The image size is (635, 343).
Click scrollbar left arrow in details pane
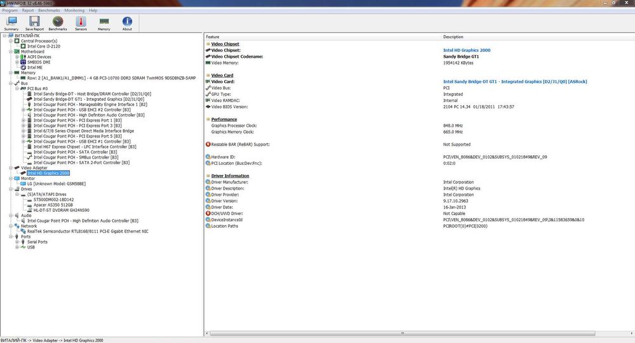pos(207,333)
